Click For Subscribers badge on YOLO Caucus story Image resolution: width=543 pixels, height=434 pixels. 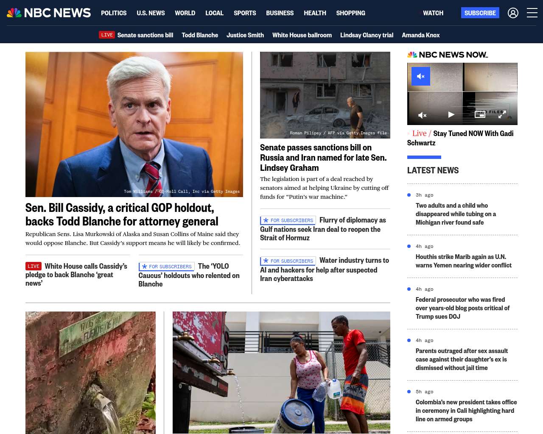point(166,267)
